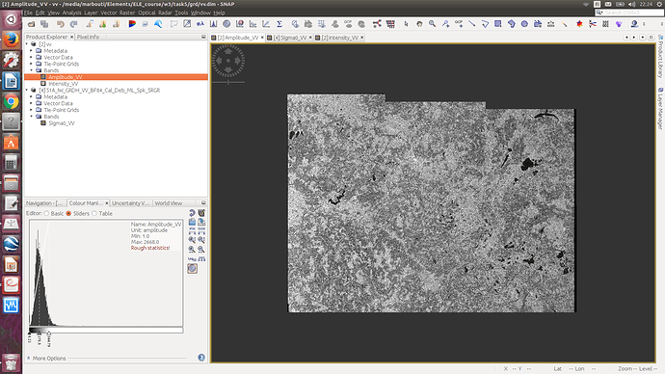Select the GCP placing tool
665x374 pixels.
click(x=459, y=24)
